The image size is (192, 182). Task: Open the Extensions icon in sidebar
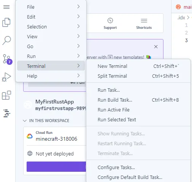6,95
